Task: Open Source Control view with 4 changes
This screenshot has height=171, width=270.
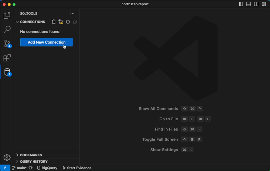Action: [7, 44]
